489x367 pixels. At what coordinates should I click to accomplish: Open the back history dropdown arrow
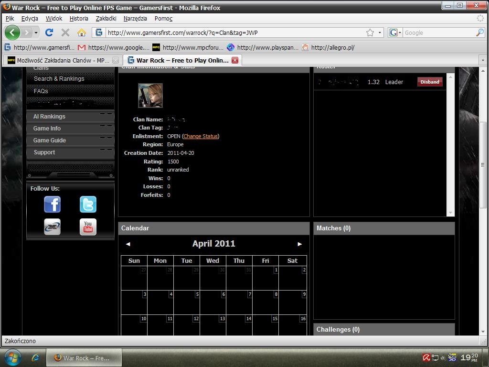click(36, 32)
